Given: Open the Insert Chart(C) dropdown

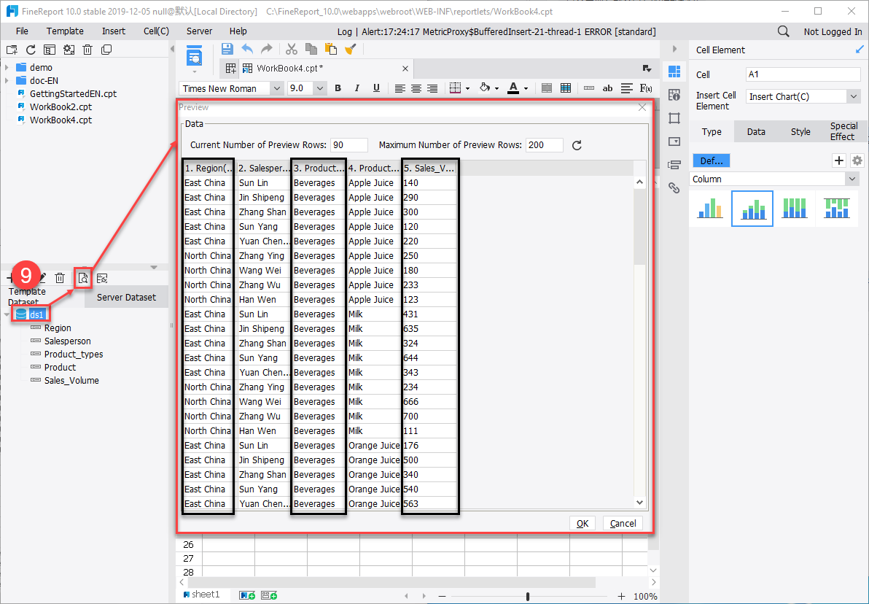Looking at the screenshot, I should pos(854,96).
